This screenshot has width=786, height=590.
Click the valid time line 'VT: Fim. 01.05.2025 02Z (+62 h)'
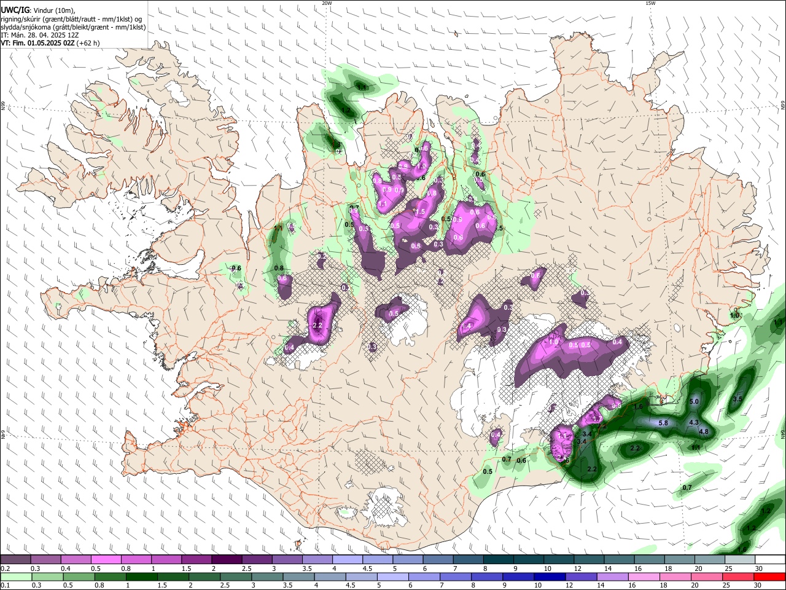click(x=50, y=43)
